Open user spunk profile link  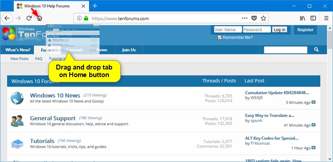click(x=256, y=120)
